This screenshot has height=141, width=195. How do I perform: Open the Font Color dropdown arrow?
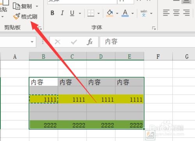click(133, 13)
